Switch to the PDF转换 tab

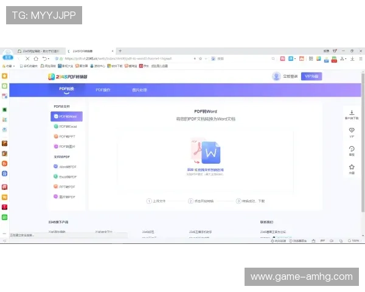tap(66, 89)
